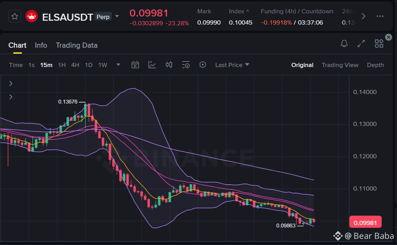Switch to the Info tab
The width and height of the screenshot is (397, 245).
(x=41, y=45)
